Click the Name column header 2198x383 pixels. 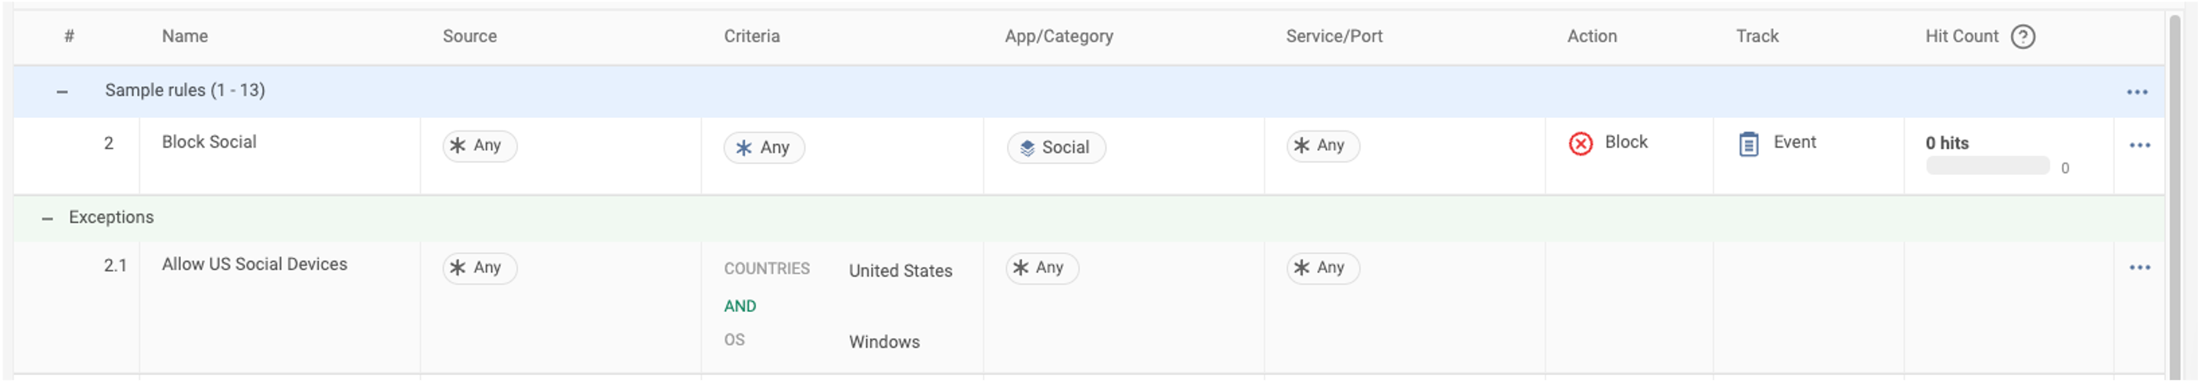[185, 37]
